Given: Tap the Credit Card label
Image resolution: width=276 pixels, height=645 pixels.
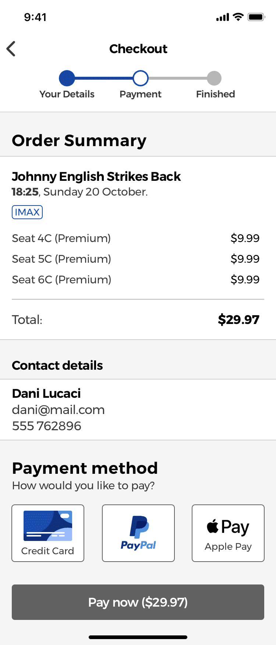Looking at the screenshot, I should click(x=47, y=551).
